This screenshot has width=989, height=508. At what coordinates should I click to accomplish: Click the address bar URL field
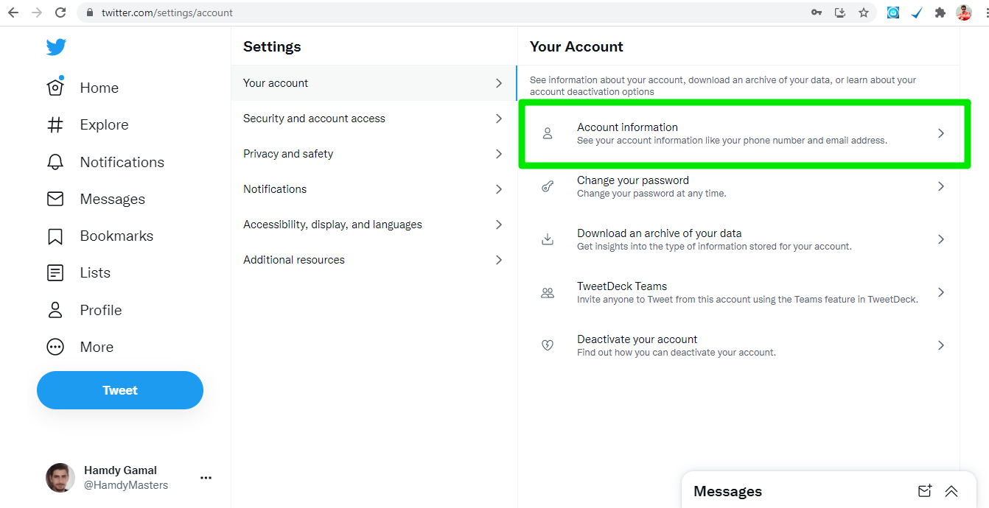442,13
